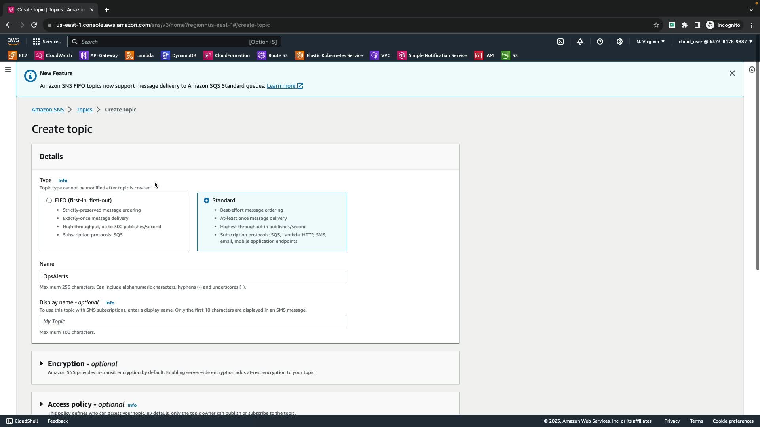Click the Learn more link in banner

point(281,86)
